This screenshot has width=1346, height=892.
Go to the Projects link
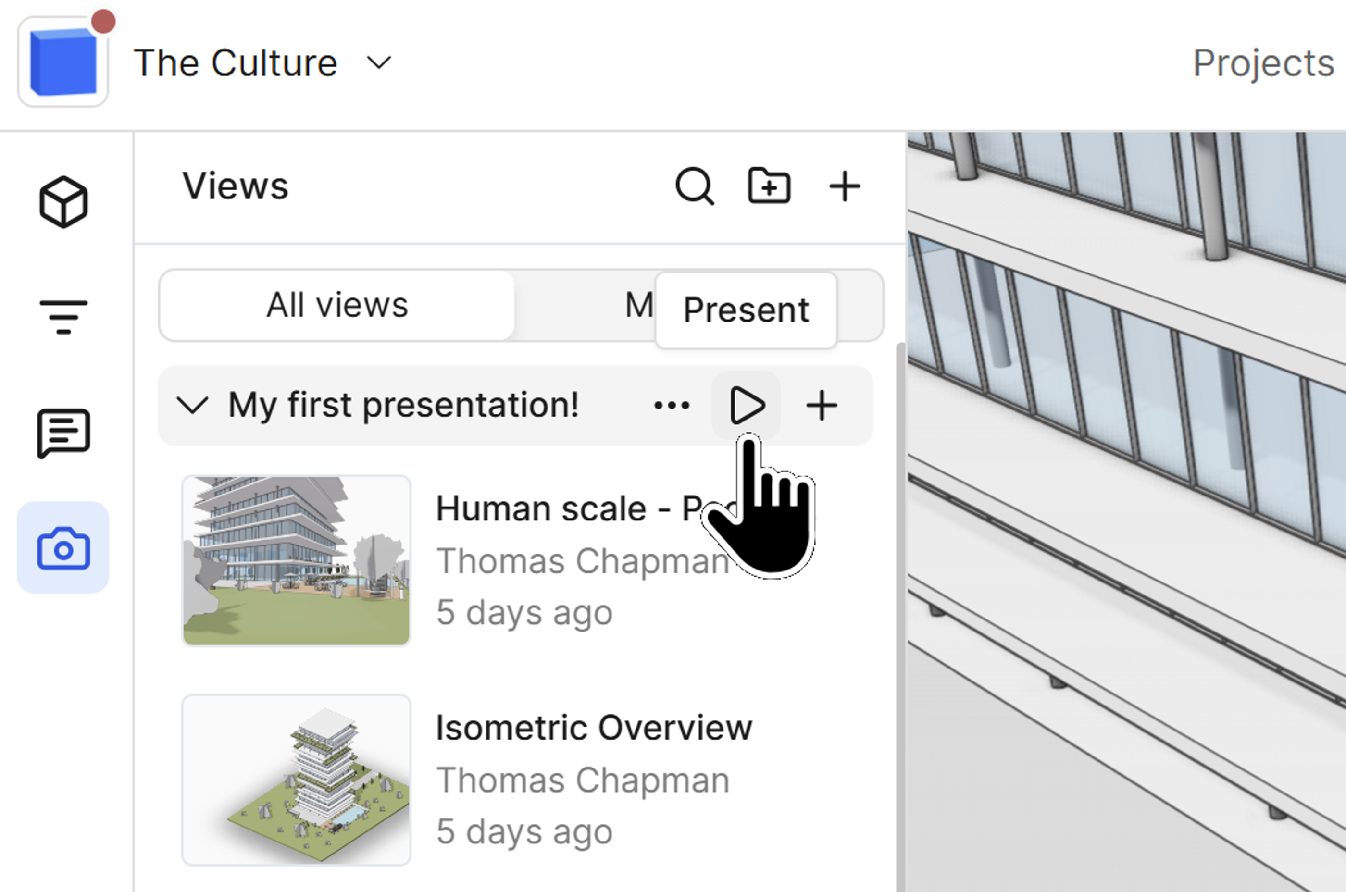[x=1263, y=62]
